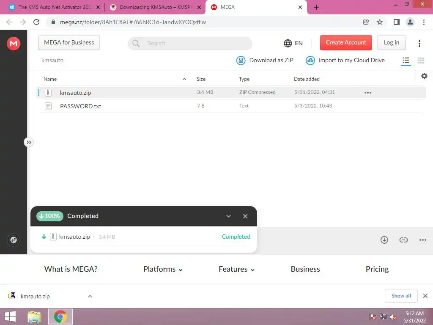Sort files by Size column

pos(201,79)
